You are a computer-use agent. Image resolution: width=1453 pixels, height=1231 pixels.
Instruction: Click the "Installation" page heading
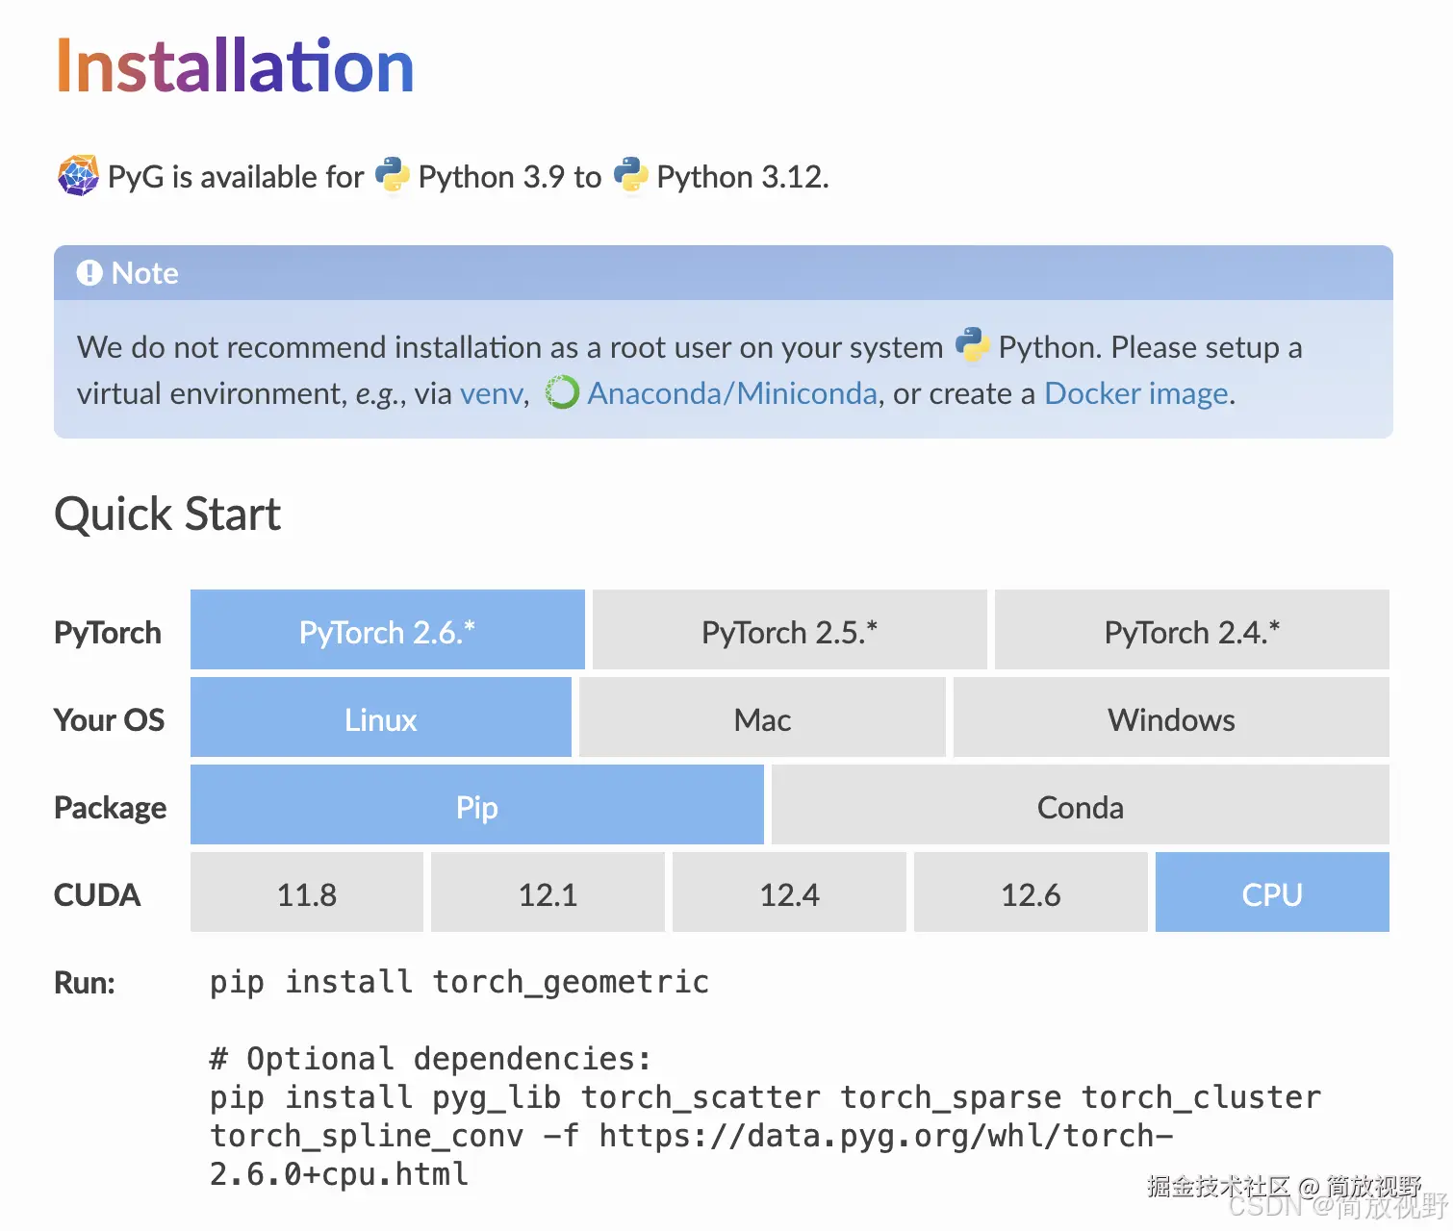click(x=236, y=66)
